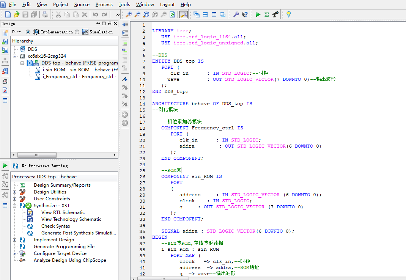Click the Hierarchy panel horizontal scrollbar
The height and width of the screenshot is (280, 406).
pyautogui.click(x=37, y=155)
